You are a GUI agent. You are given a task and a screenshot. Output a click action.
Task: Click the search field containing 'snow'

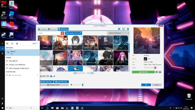[x=49, y=33]
